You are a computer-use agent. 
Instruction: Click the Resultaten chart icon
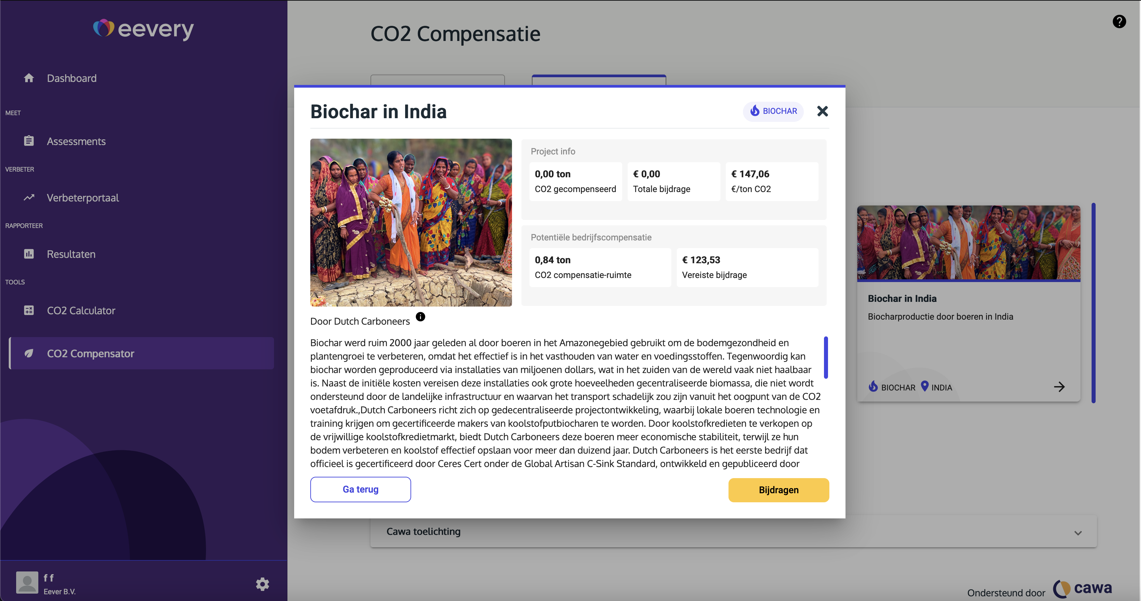[29, 254]
